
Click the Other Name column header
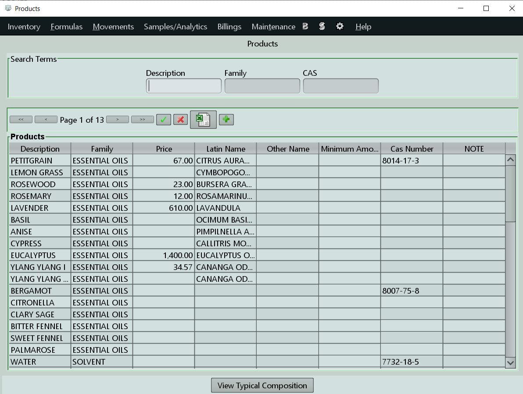point(288,149)
